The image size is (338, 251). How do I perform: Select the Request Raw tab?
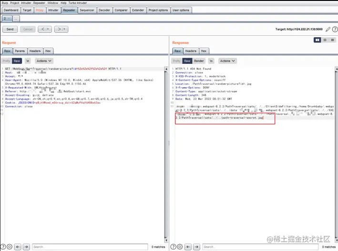click(7, 51)
